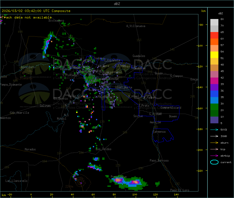This screenshot has height=198, width=234.
Task: Select the light gray 80 dBZ color swatch
Action: pos(214,22)
